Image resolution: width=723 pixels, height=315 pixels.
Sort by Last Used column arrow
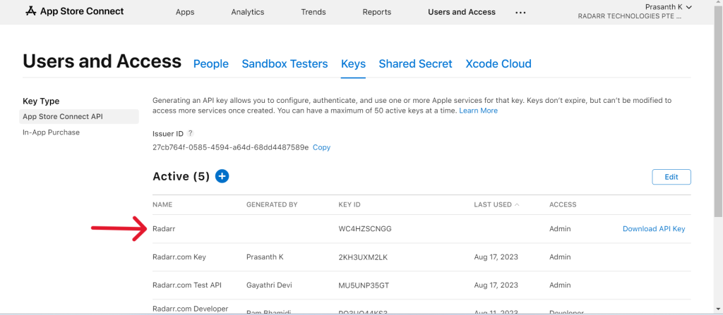point(516,204)
